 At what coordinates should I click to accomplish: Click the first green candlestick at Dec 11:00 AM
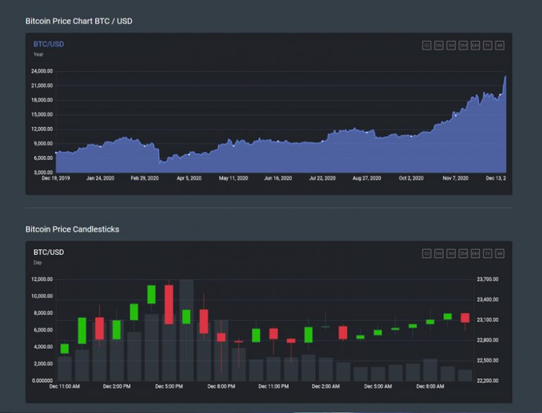click(x=65, y=349)
